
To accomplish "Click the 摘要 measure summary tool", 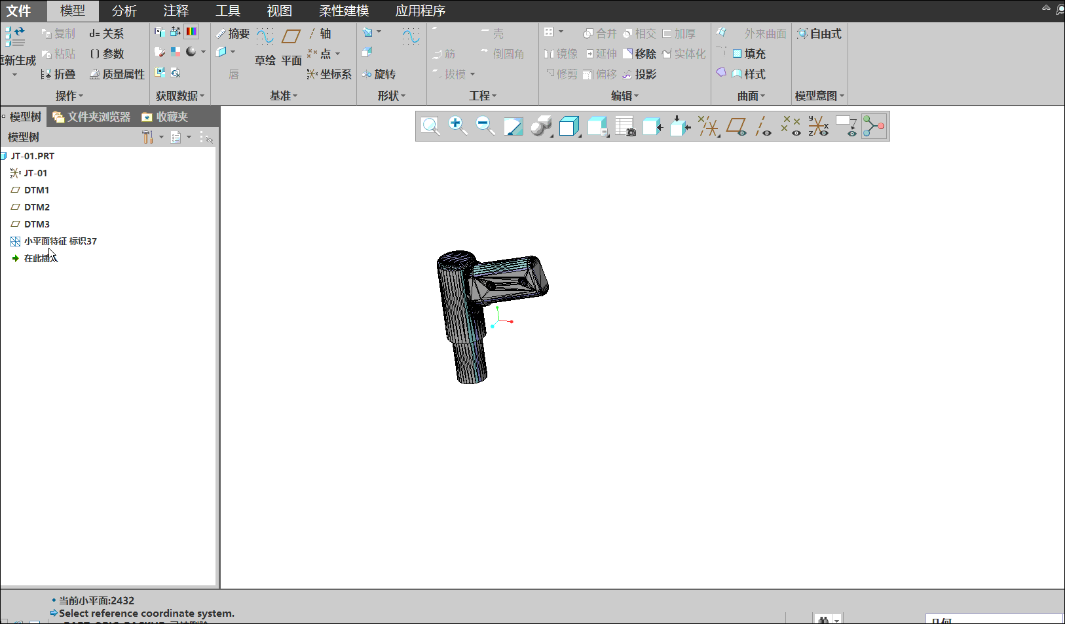I will pos(233,33).
